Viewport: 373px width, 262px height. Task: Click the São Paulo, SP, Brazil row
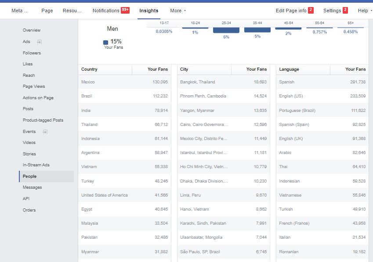coord(223,252)
